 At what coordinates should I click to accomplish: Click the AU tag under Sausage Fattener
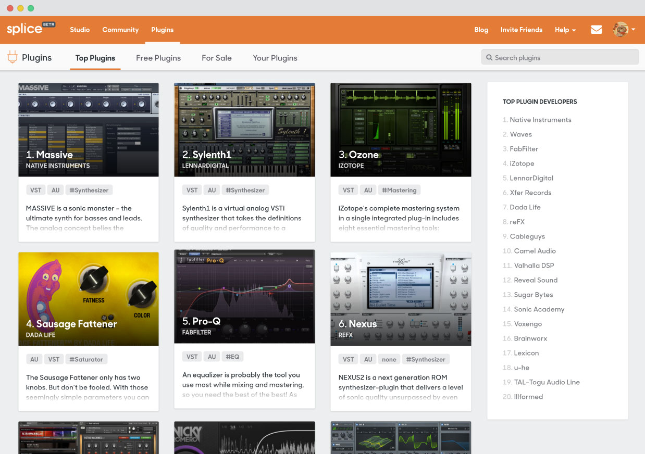(x=34, y=359)
